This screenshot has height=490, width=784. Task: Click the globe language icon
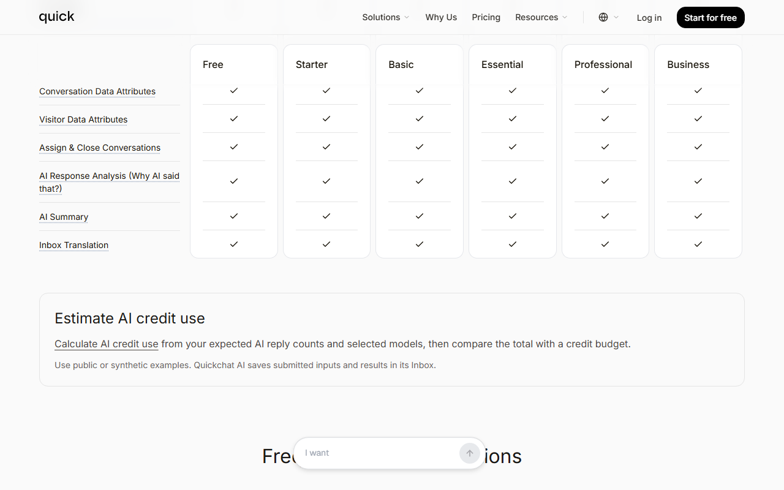tap(603, 17)
